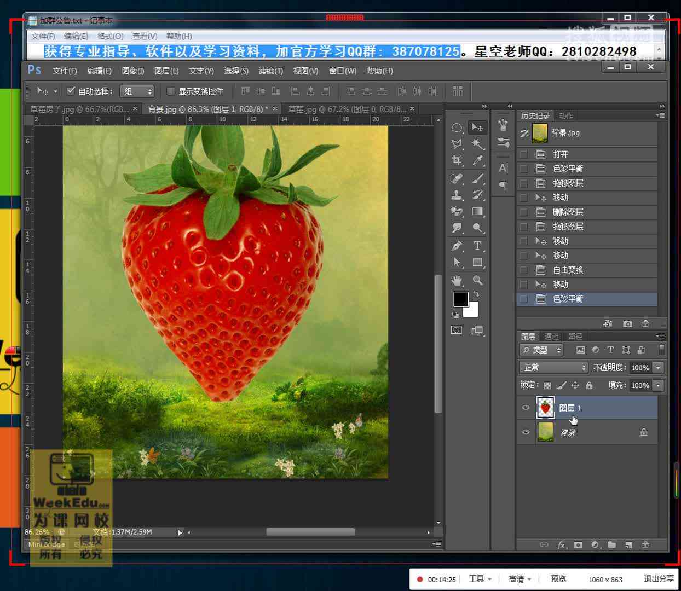Screen dimensions: 681x591
Task: Select the Brush tool
Action: point(477,178)
